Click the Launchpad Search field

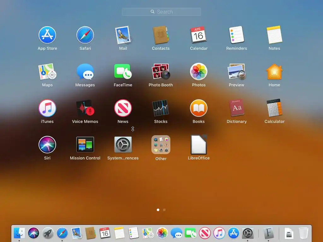(x=161, y=12)
